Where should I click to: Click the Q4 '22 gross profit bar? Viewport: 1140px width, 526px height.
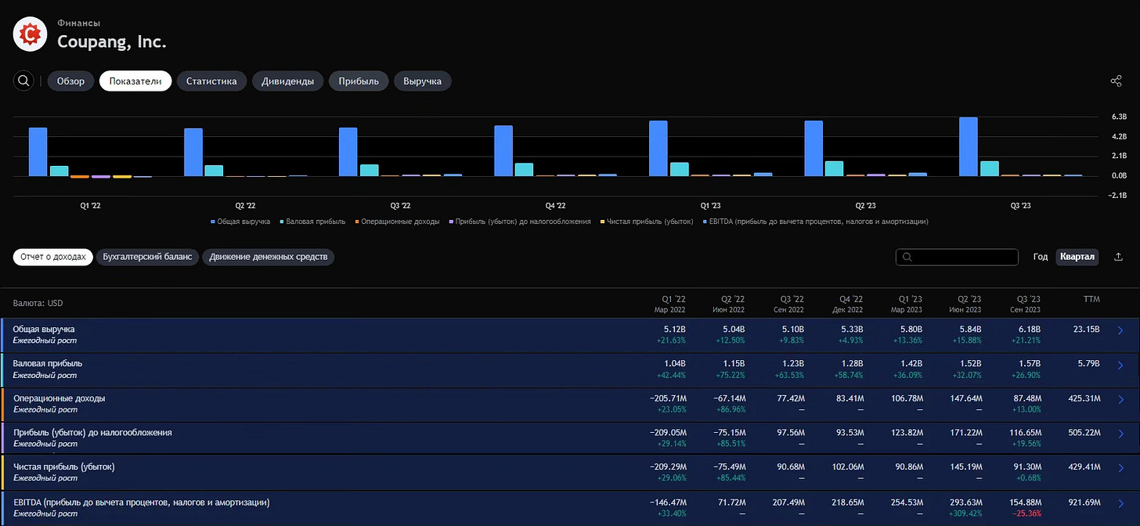pyautogui.click(x=525, y=170)
